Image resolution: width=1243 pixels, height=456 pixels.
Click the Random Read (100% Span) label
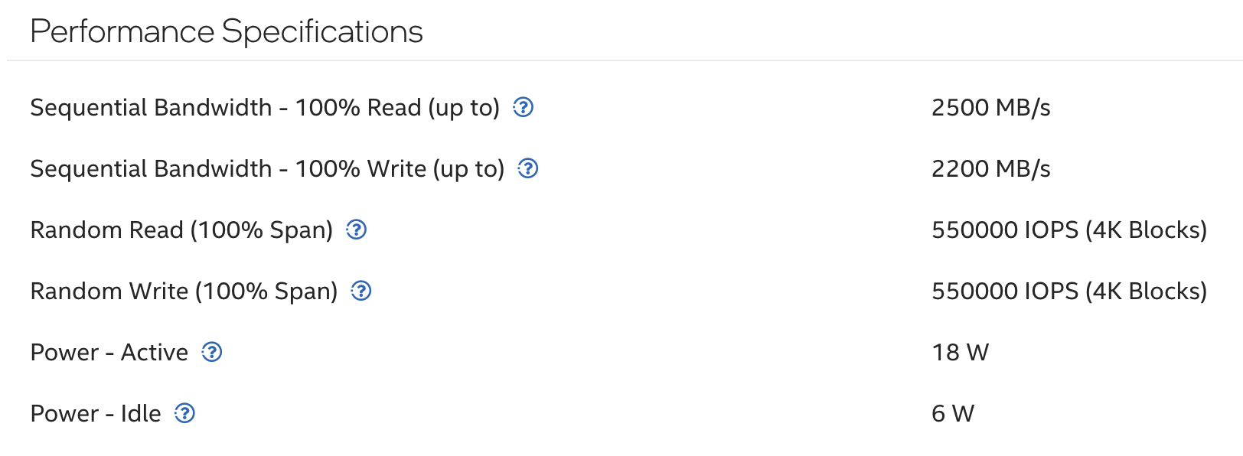click(x=181, y=230)
